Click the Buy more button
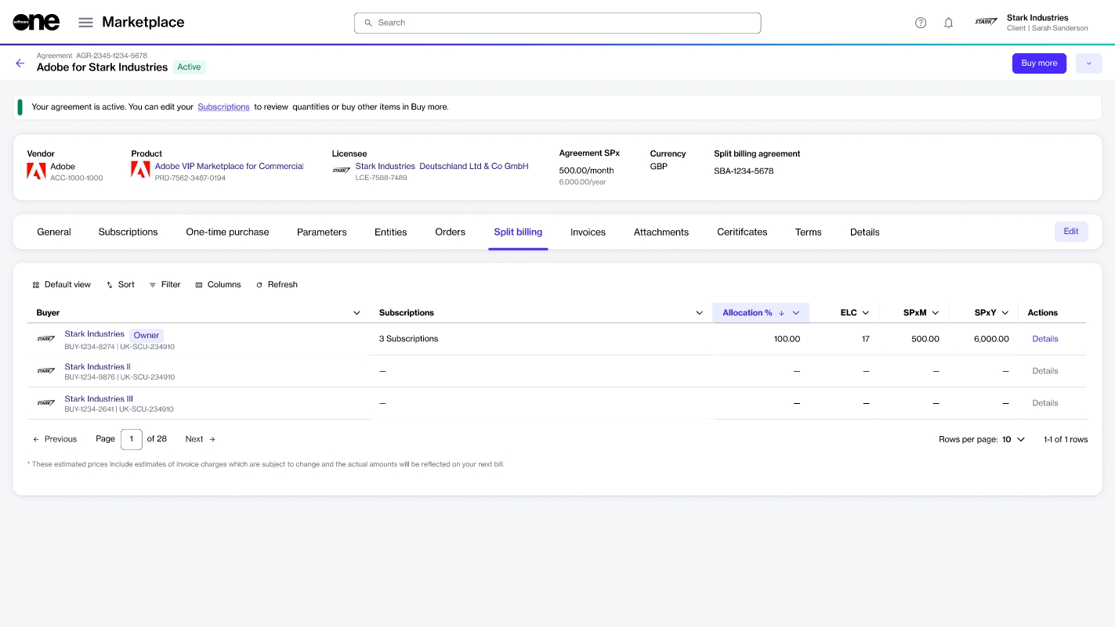This screenshot has width=1115, height=627. pos(1038,63)
